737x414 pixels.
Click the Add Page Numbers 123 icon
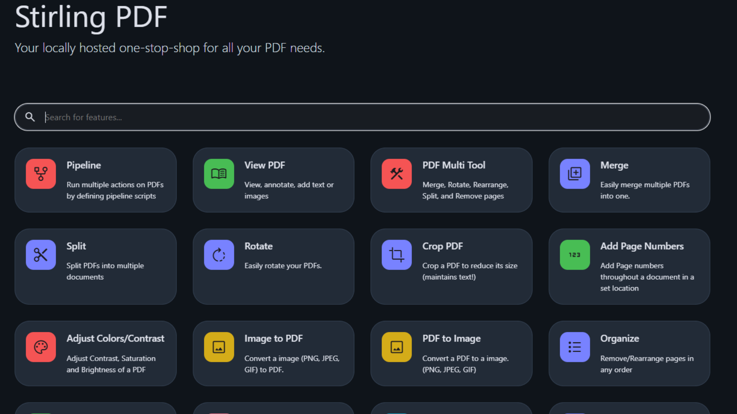(575, 255)
